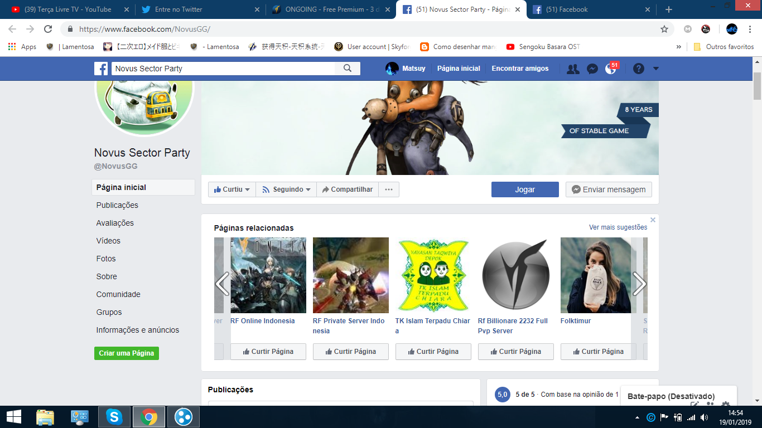Viewport: 762px width, 428px height.
Task: Open User account Skyforge bookmark
Action: 372,47
